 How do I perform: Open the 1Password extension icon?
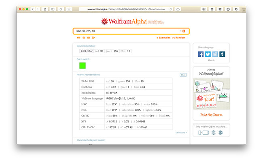coord(228,9)
